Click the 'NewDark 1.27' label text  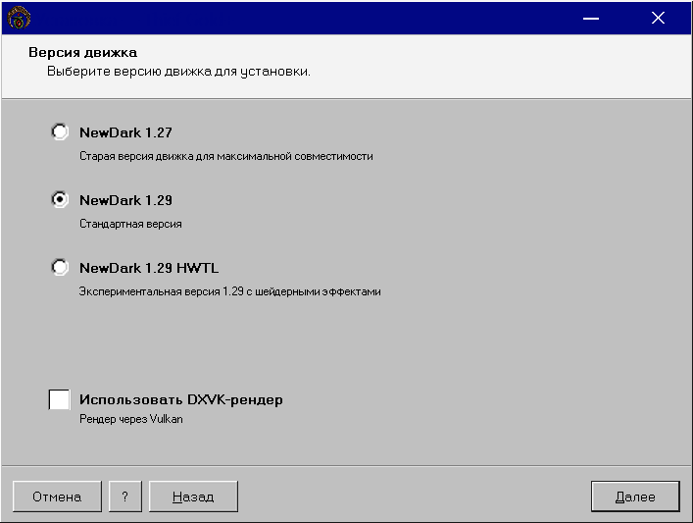[126, 132]
